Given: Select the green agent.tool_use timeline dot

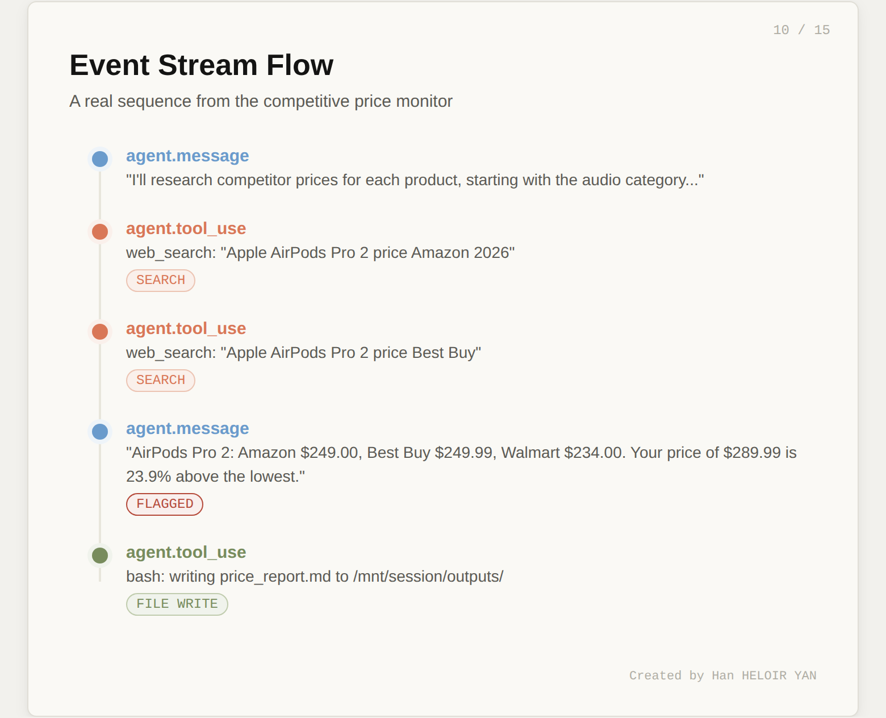Looking at the screenshot, I should 99,556.
